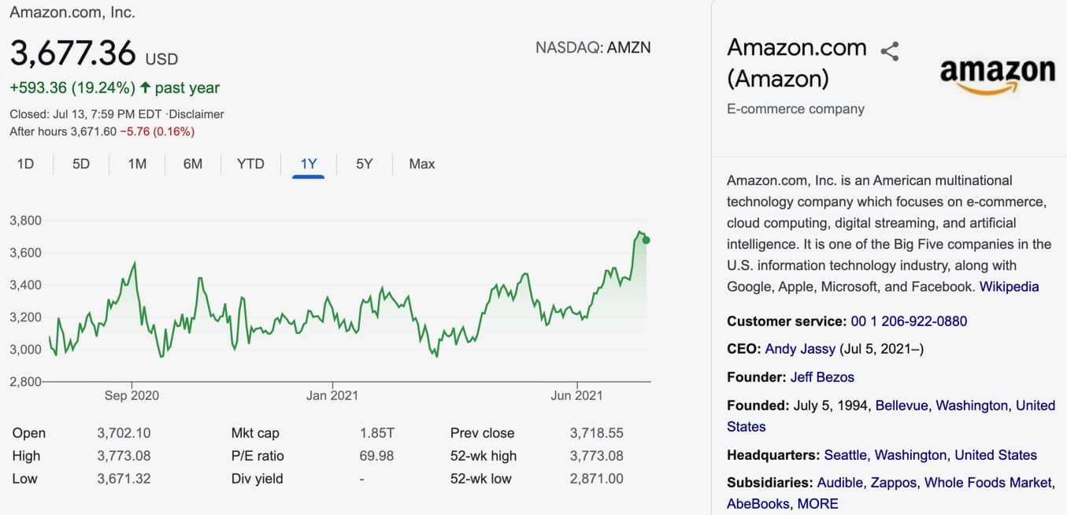Open the Wikipedia link

click(x=1010, y=287)
